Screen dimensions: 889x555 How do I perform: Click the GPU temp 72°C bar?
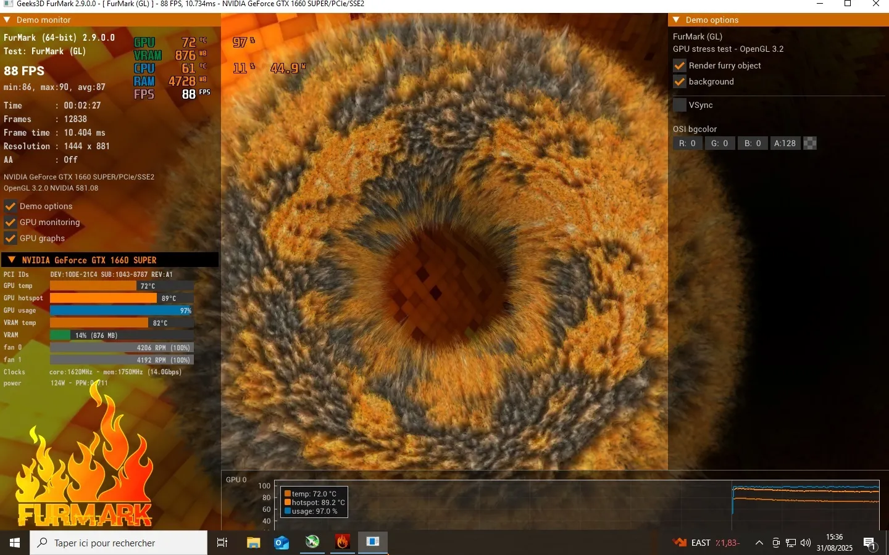[x=122, y=286]
